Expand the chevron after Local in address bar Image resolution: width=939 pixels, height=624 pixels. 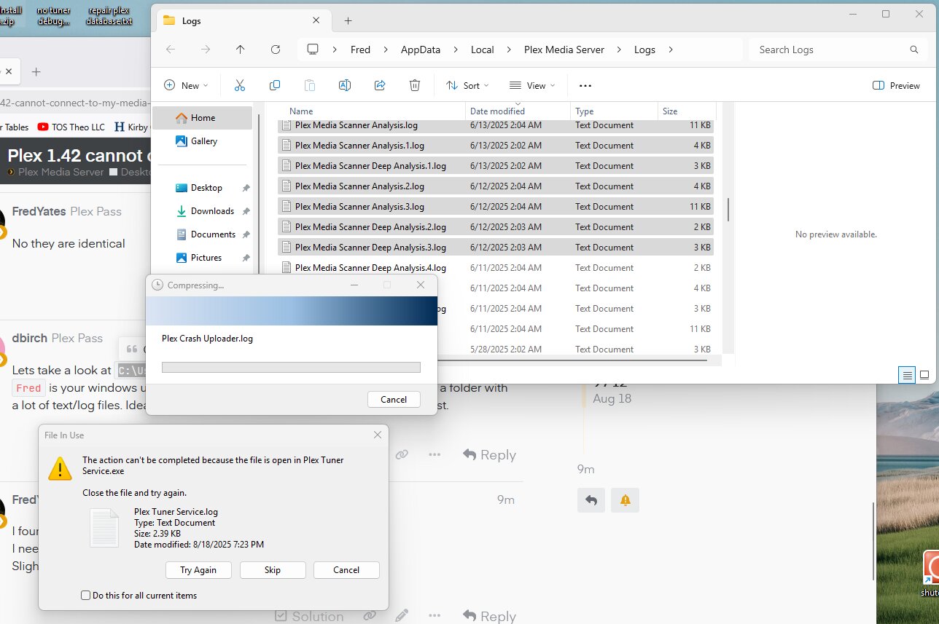point(509,50)
